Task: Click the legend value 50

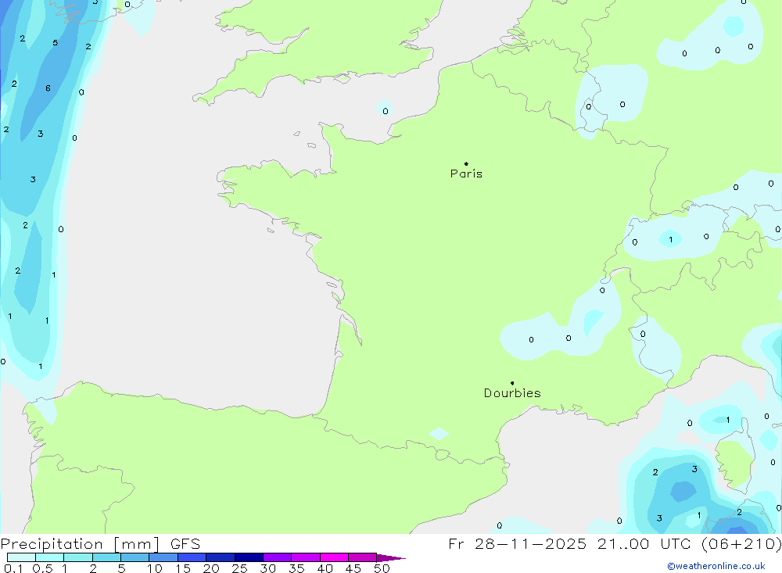Action: 382,568
